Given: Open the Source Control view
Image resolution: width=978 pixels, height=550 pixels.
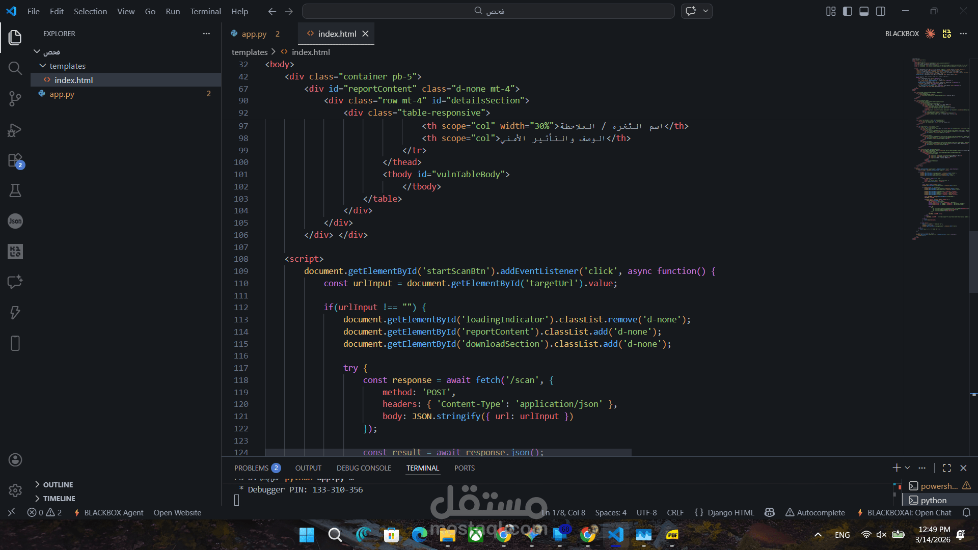Looking at the screenshot, I should click(15, 99).
